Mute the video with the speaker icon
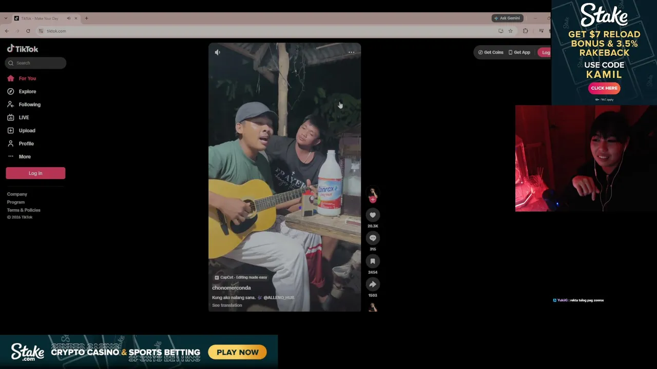 tap(218, 52)
